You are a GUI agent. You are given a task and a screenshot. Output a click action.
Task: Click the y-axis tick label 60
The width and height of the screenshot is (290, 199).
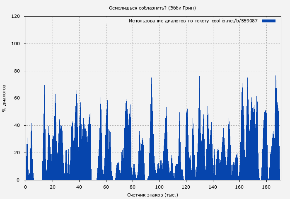coord(17,98)
